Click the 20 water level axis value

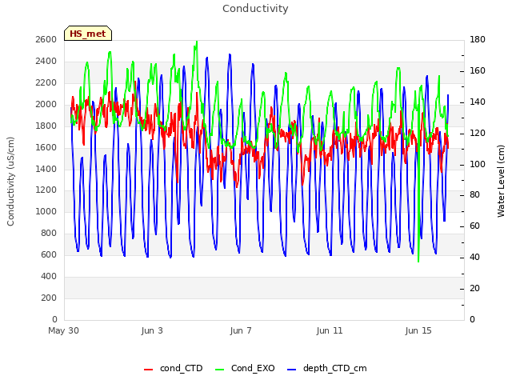click(x=474, y=288)
